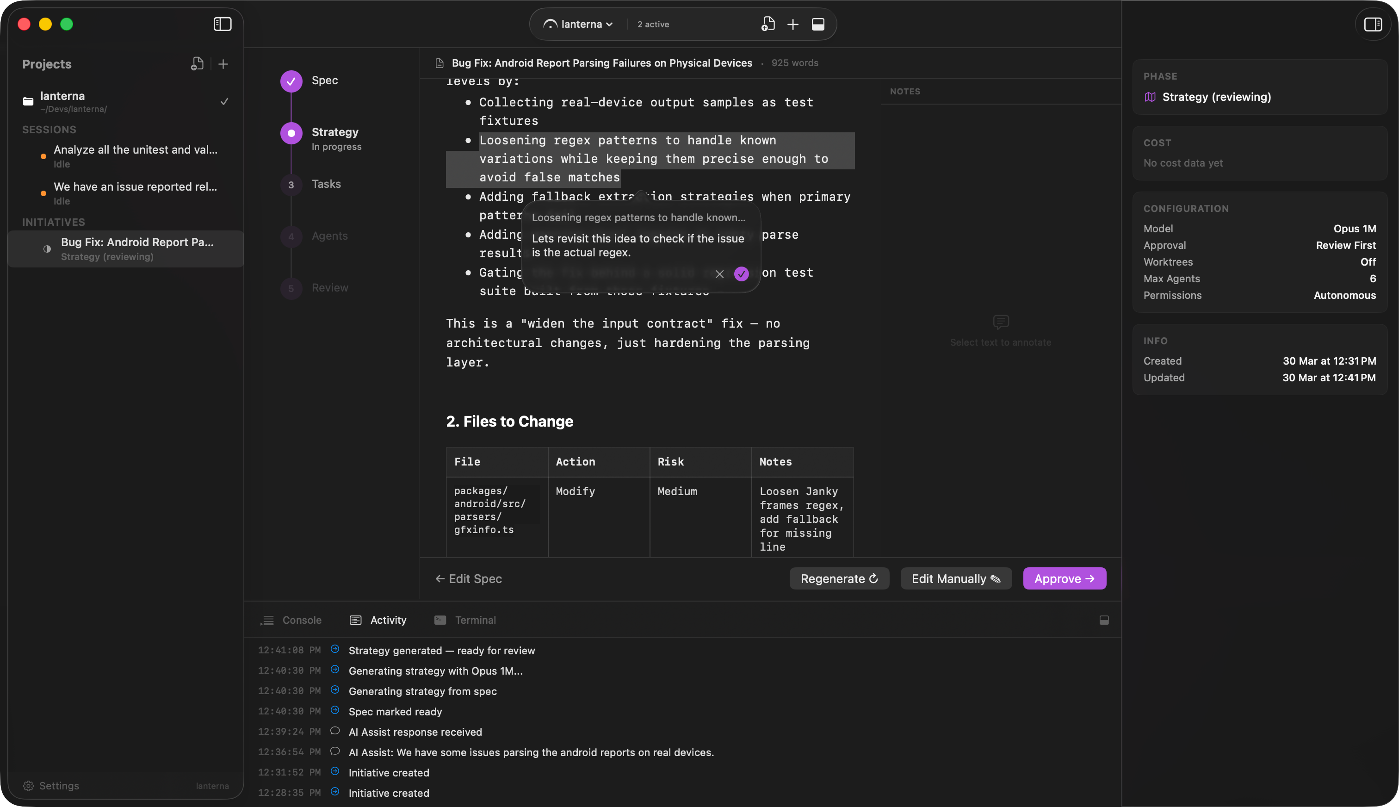
Task: Switch to the Terminal tab
Action: tap(465, 620)
